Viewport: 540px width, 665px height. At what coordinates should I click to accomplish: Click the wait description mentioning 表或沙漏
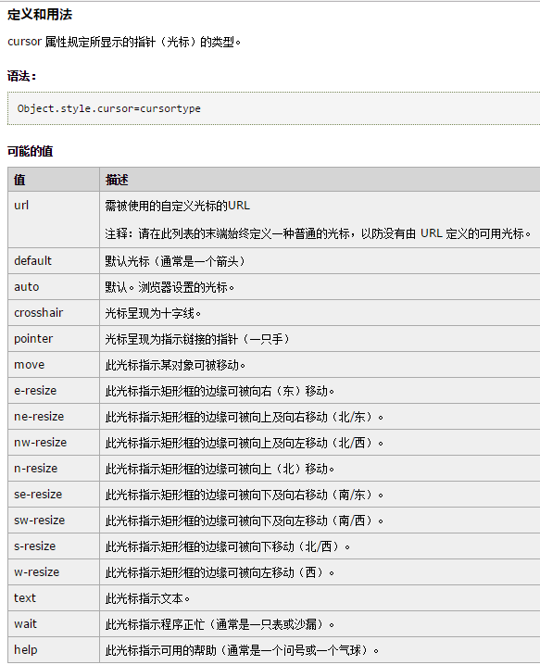pos(220,624)
